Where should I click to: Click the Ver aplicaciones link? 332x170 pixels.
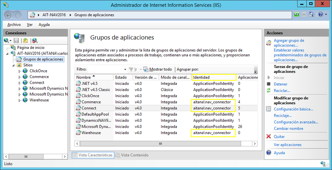click(x=287, y=145)
